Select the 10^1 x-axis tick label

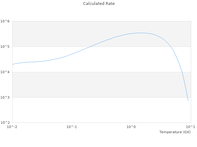(x=190, y=127)
